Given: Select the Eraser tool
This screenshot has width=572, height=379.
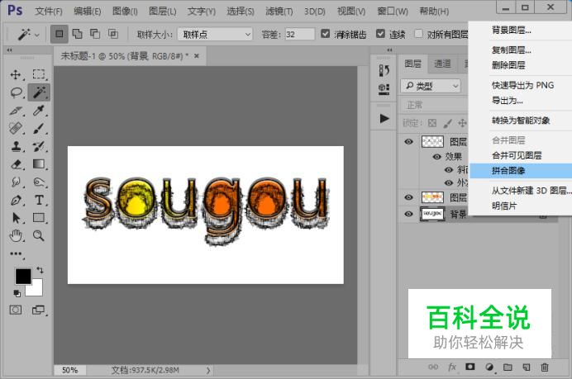Looking at the screenshot, I should [16, 164].
